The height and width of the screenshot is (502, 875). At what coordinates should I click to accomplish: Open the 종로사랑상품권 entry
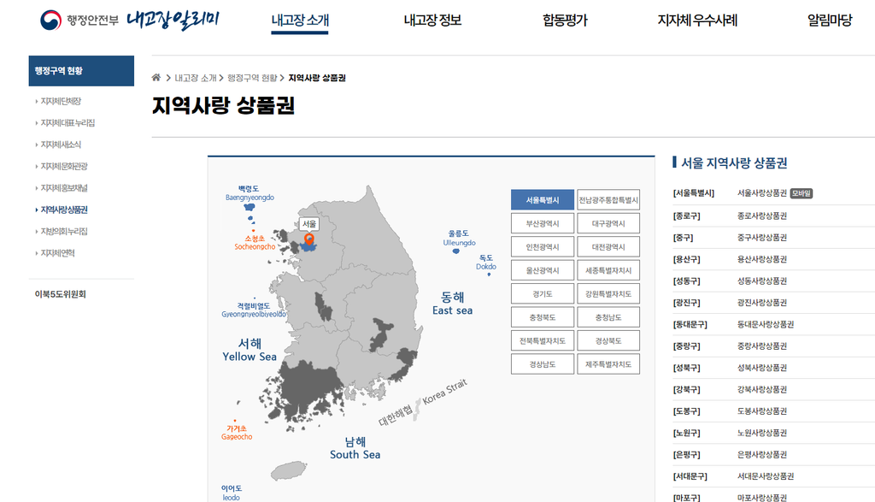pyautogui.click(x=761, y=216)
